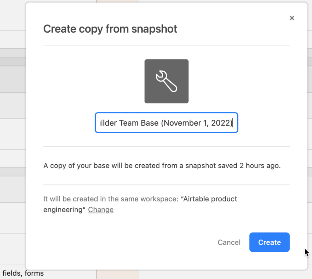Click Cancel to dismiss the dialog
The width and height of the screenshot is (312, 279).
(229, 242)
